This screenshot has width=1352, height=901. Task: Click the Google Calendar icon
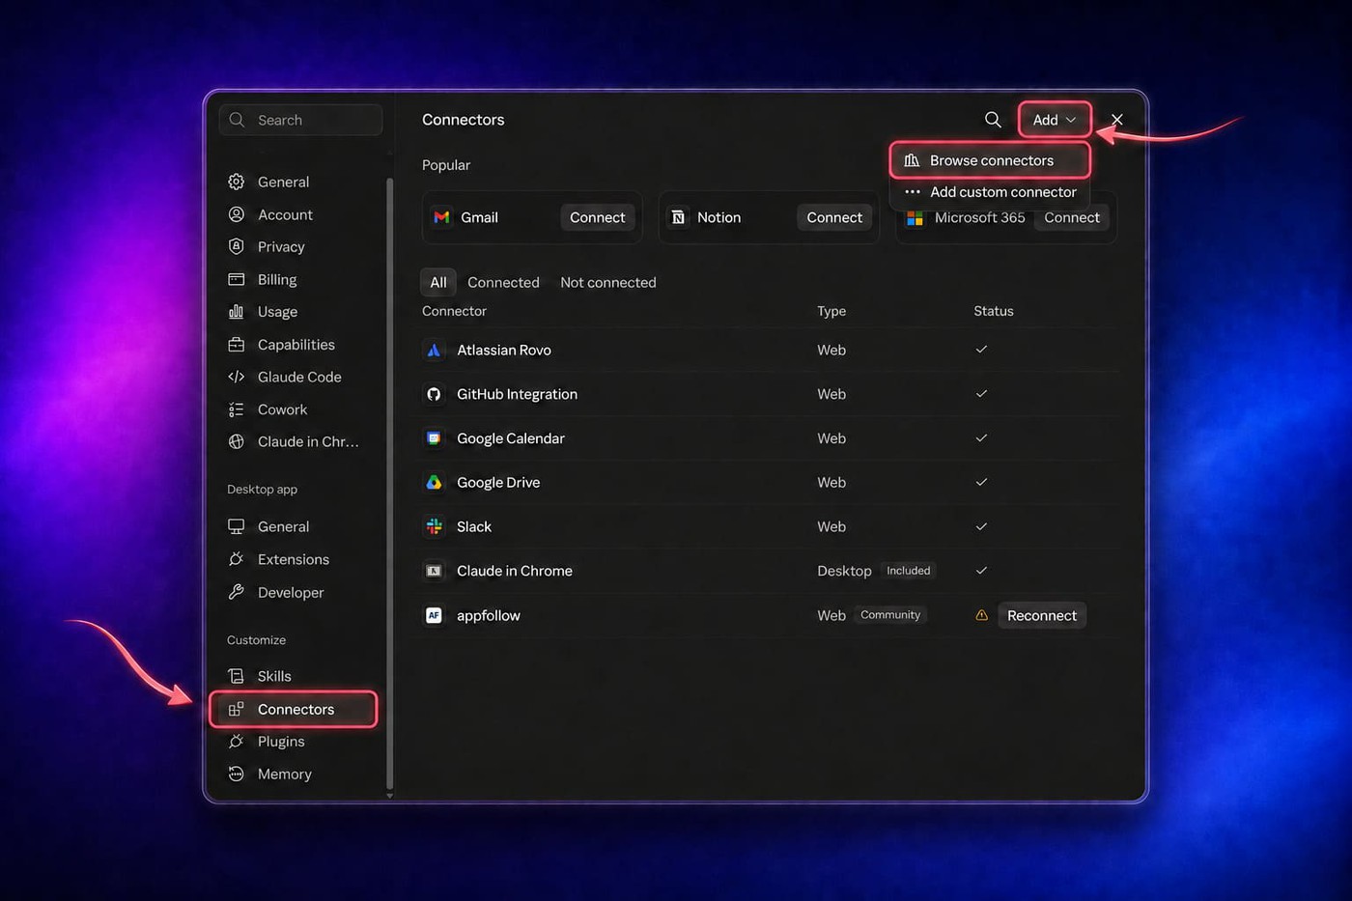[434, 438]
